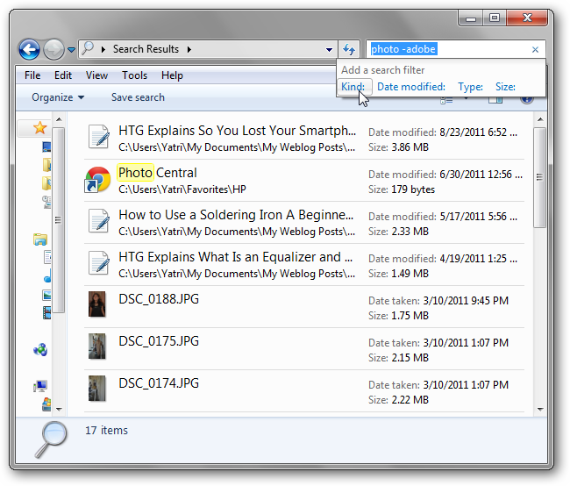Select DSC_0188.JPG file
This screenshot has height=486, width=570.
click(x=304, y=307)
